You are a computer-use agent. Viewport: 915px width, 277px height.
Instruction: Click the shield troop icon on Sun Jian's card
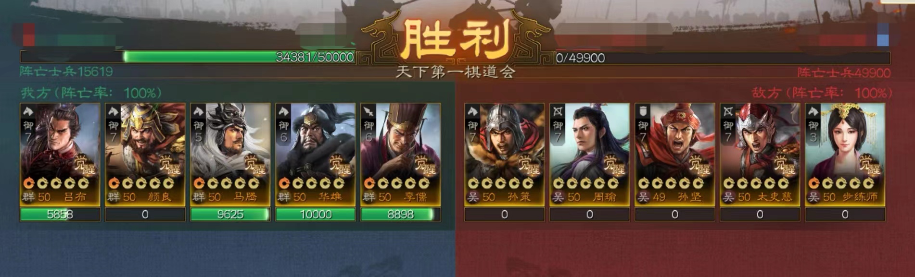coord(642,112)
